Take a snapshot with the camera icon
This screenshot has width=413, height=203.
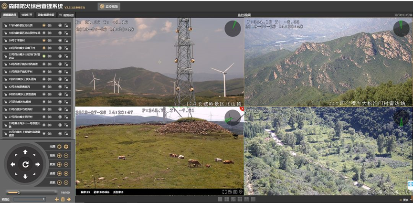pyautogui.click(x=234, y=192)
